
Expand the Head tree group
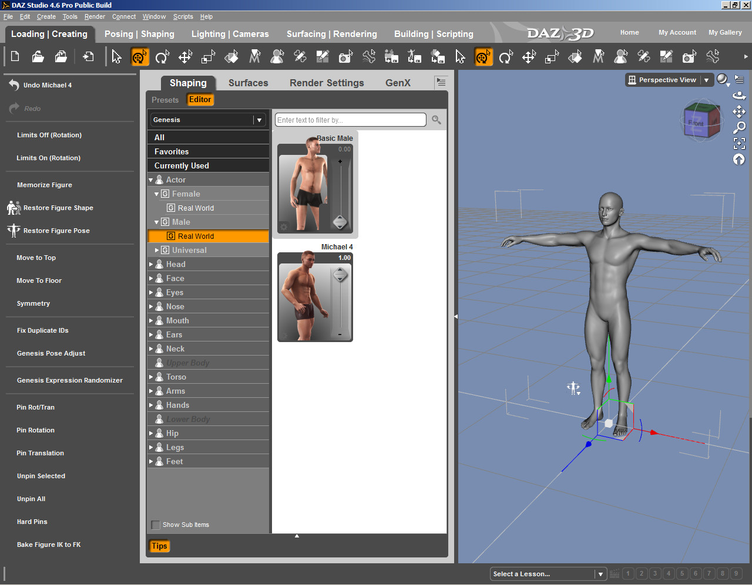coord(151,264)
